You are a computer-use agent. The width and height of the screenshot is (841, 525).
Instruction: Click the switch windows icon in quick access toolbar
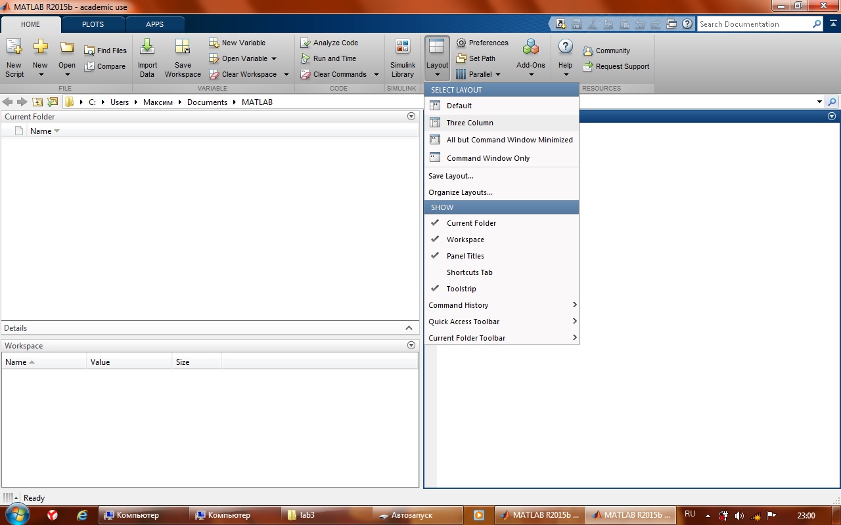(x=671, y=24)
